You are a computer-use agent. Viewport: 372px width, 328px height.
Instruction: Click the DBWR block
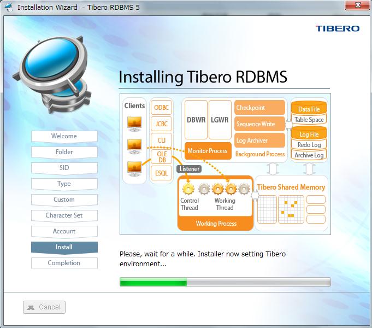(196, 120)
